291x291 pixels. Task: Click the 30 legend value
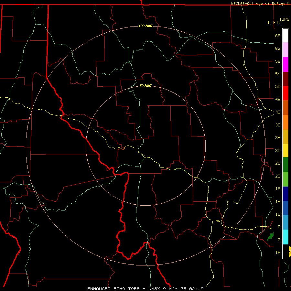click(278, 150)
